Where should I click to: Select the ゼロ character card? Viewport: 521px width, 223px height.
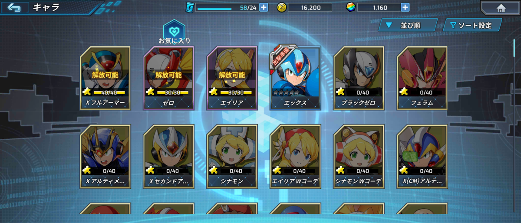169,78
